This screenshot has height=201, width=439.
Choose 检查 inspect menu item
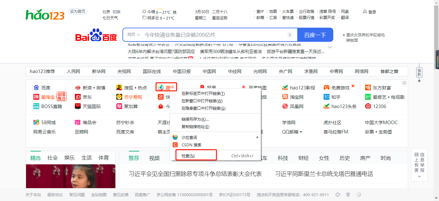coord(215,156)
